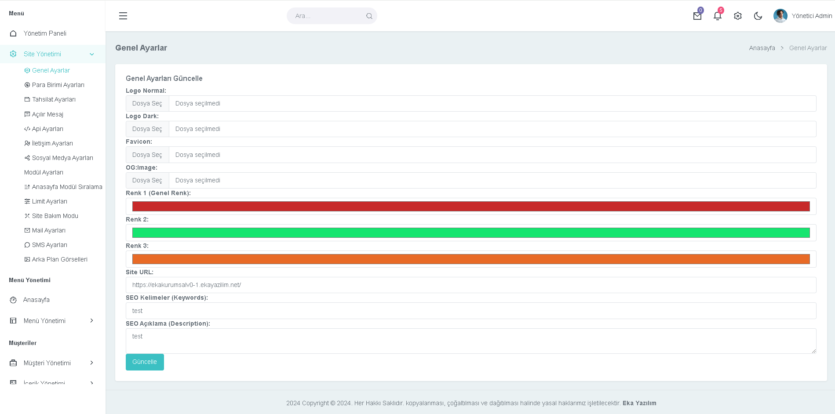The width and height of the screenshot is (835, 414).
Task: Open Site Bakım Modu menu text
Action: point(55,216)
